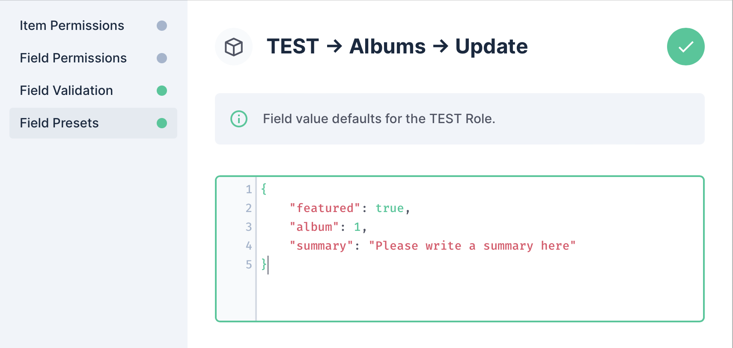Image resolution: width=733 pixels, height=348 pixels.
Task: Click the true value in the editor
Action: (x=390, y=208)
